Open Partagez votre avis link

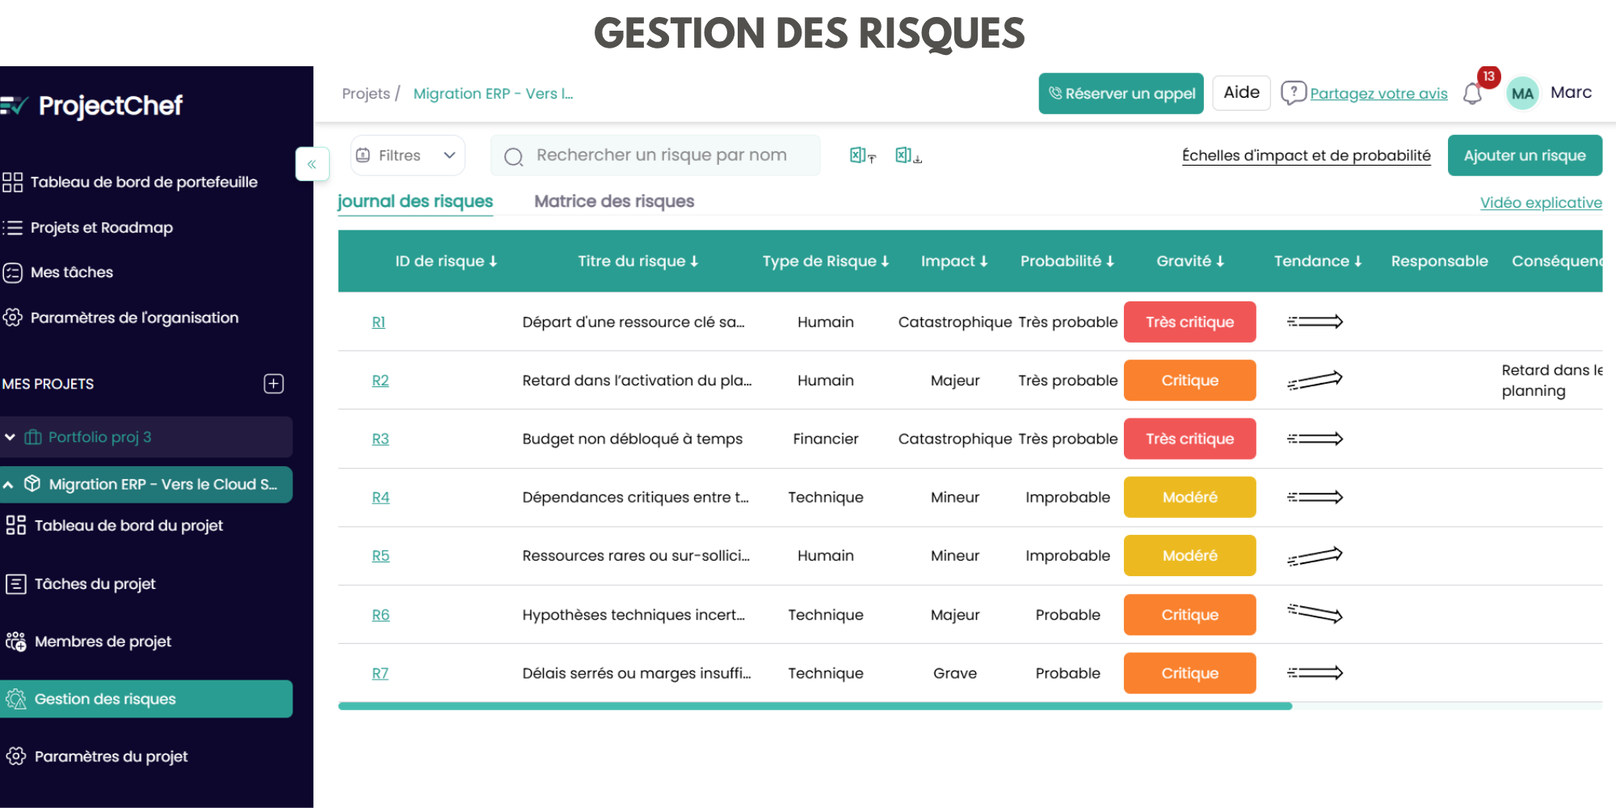(1378, 94)
